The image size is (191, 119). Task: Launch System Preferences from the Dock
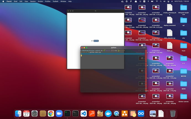tap(35, 113)
